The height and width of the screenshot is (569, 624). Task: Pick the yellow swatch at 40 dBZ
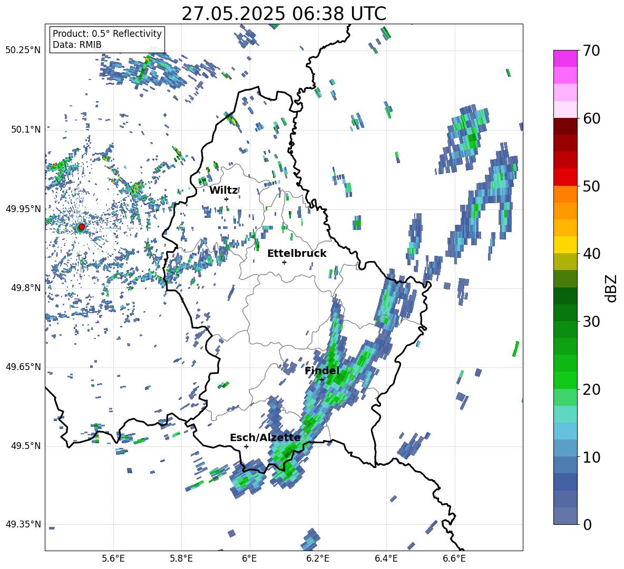565,245
